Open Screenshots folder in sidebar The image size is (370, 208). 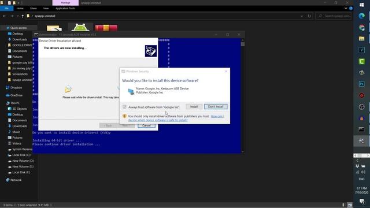pyautogui.click(x=20, y=74)
